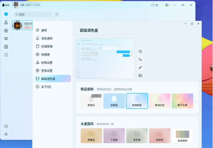Viewport: 213px width, 148px height.
Task: Click the 秋水共长天一色 subtitle text
Action: 105,124
